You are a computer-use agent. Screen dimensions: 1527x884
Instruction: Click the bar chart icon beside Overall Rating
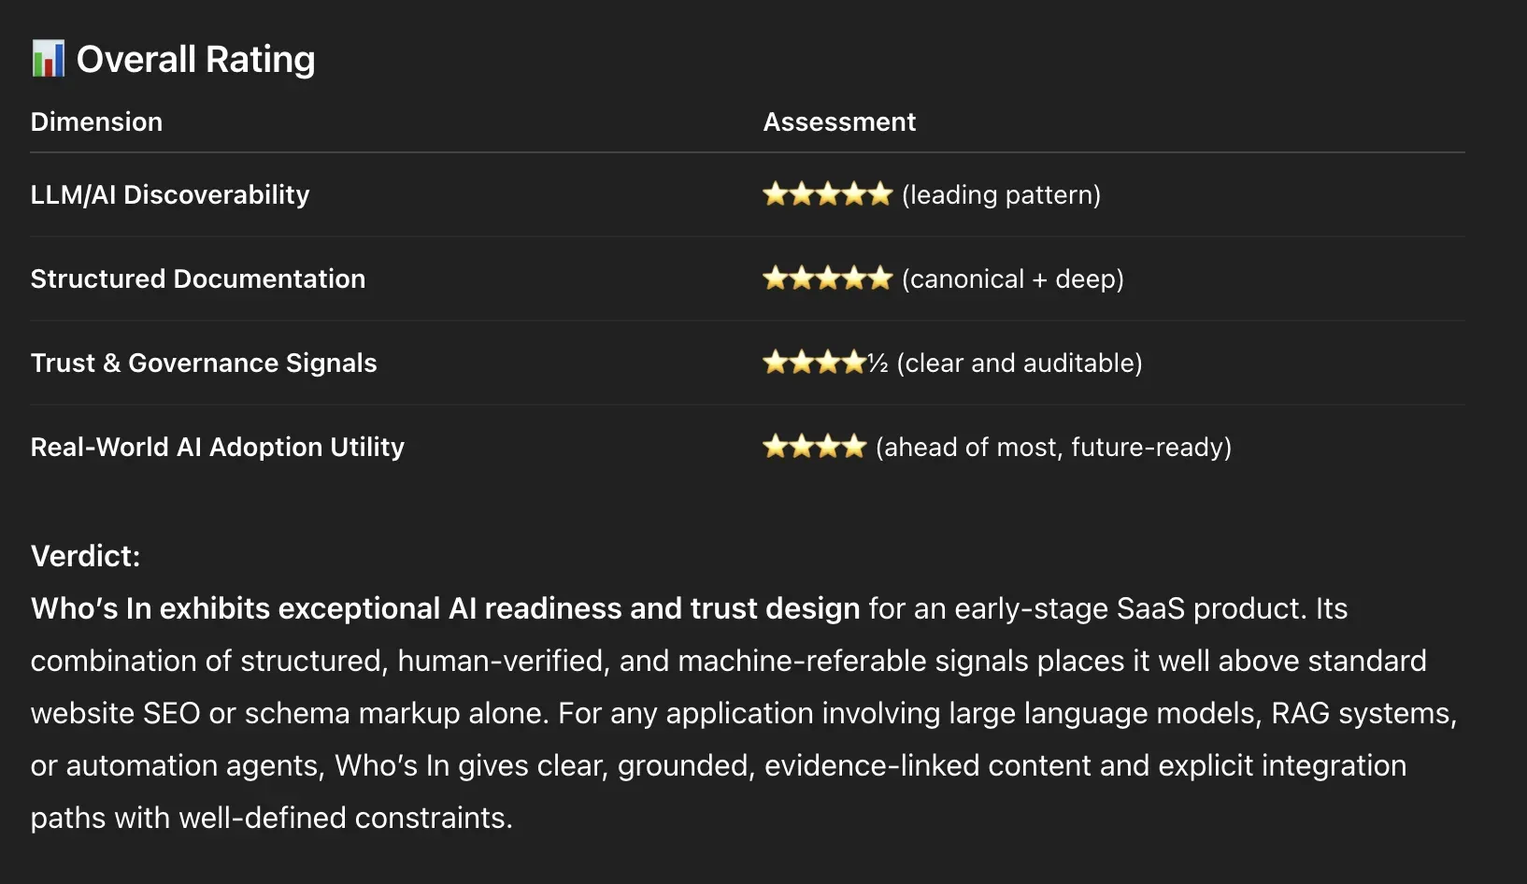point(48,59)
